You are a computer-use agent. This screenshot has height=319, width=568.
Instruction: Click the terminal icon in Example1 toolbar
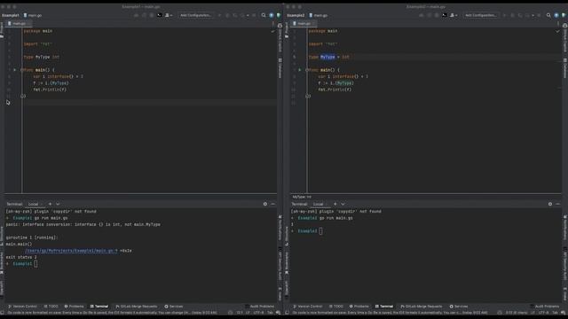160,15
